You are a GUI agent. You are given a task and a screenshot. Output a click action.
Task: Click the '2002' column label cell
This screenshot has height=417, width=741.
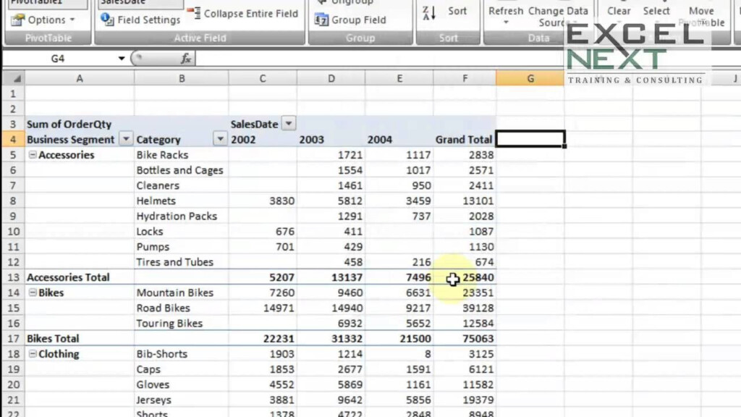(x=263, y=140)
